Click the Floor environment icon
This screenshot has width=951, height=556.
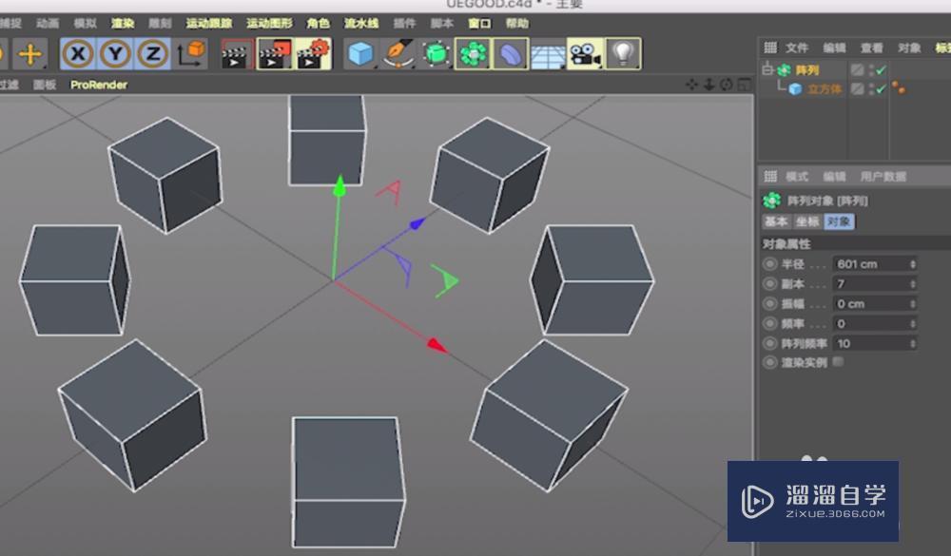pos(548,55)
